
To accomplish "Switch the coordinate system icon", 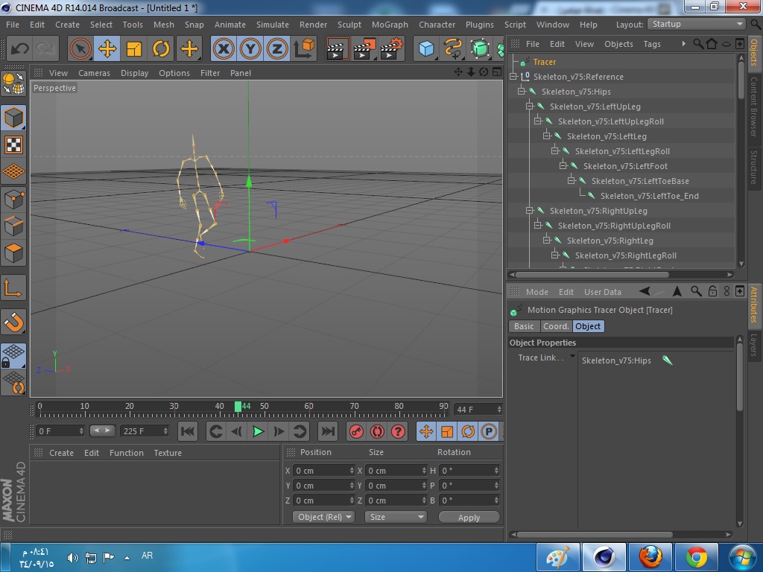I will pyautogui.click(x=304, y=48).
